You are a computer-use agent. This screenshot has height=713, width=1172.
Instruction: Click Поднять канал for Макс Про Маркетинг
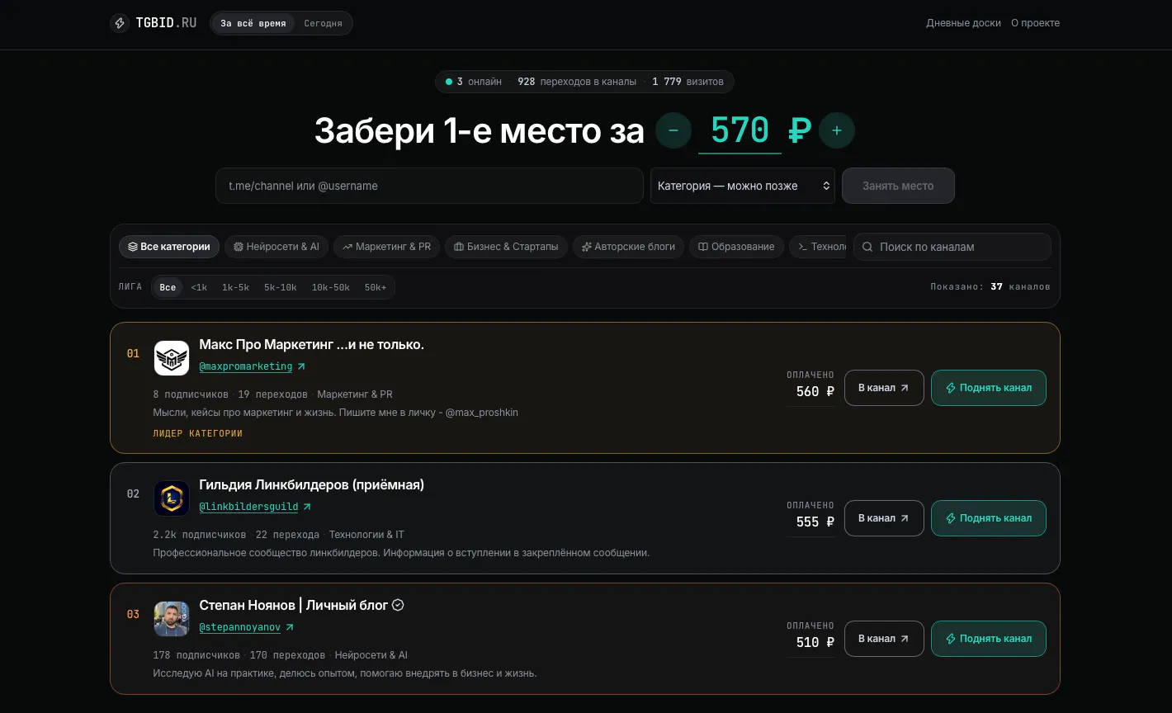coord(989,388)
